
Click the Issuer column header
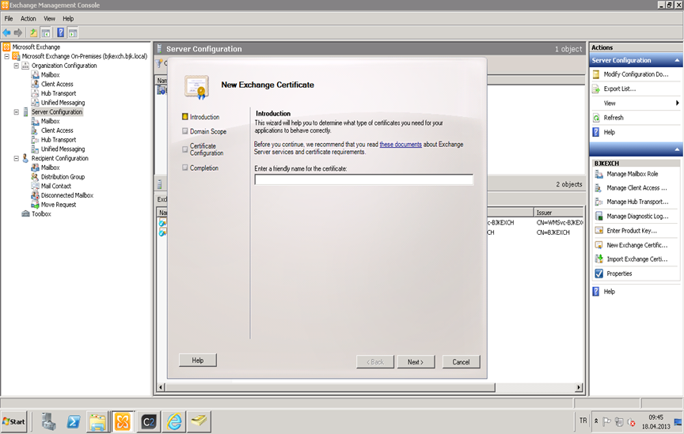coord(559,213)
